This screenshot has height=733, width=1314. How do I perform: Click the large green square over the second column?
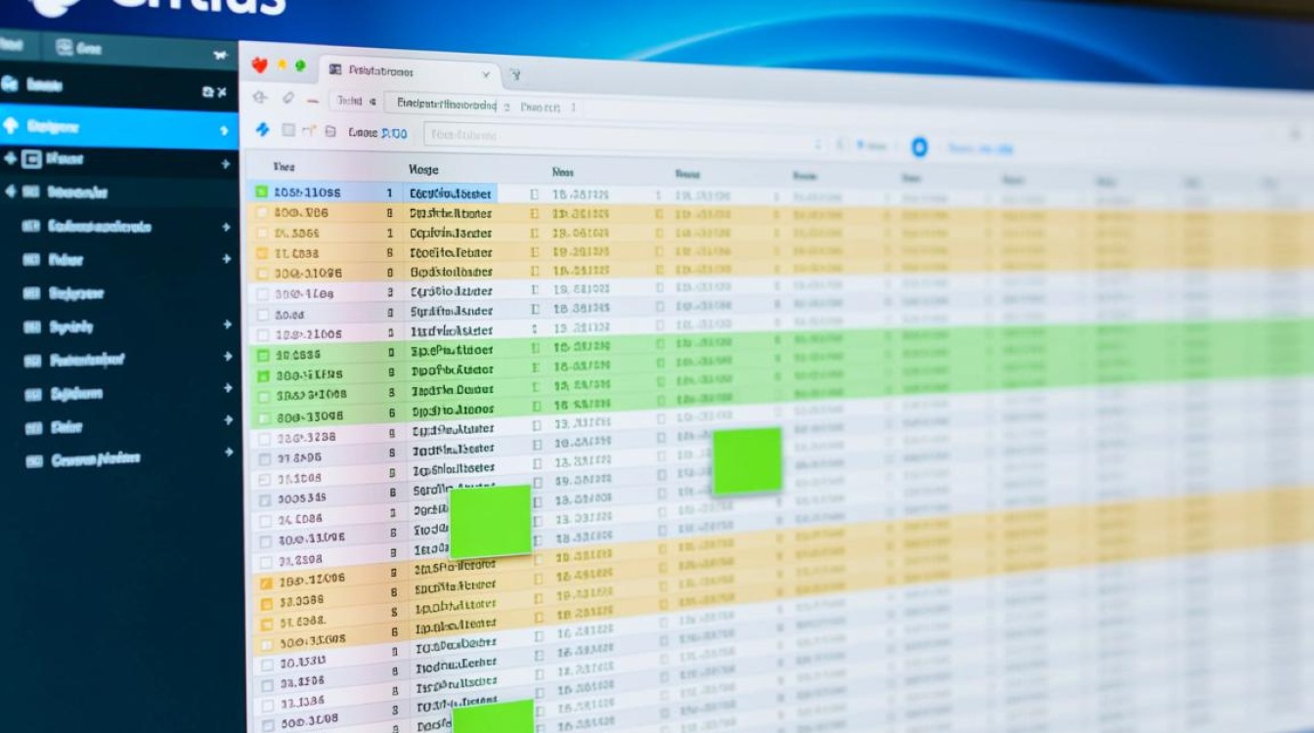(x=490, y=521)
